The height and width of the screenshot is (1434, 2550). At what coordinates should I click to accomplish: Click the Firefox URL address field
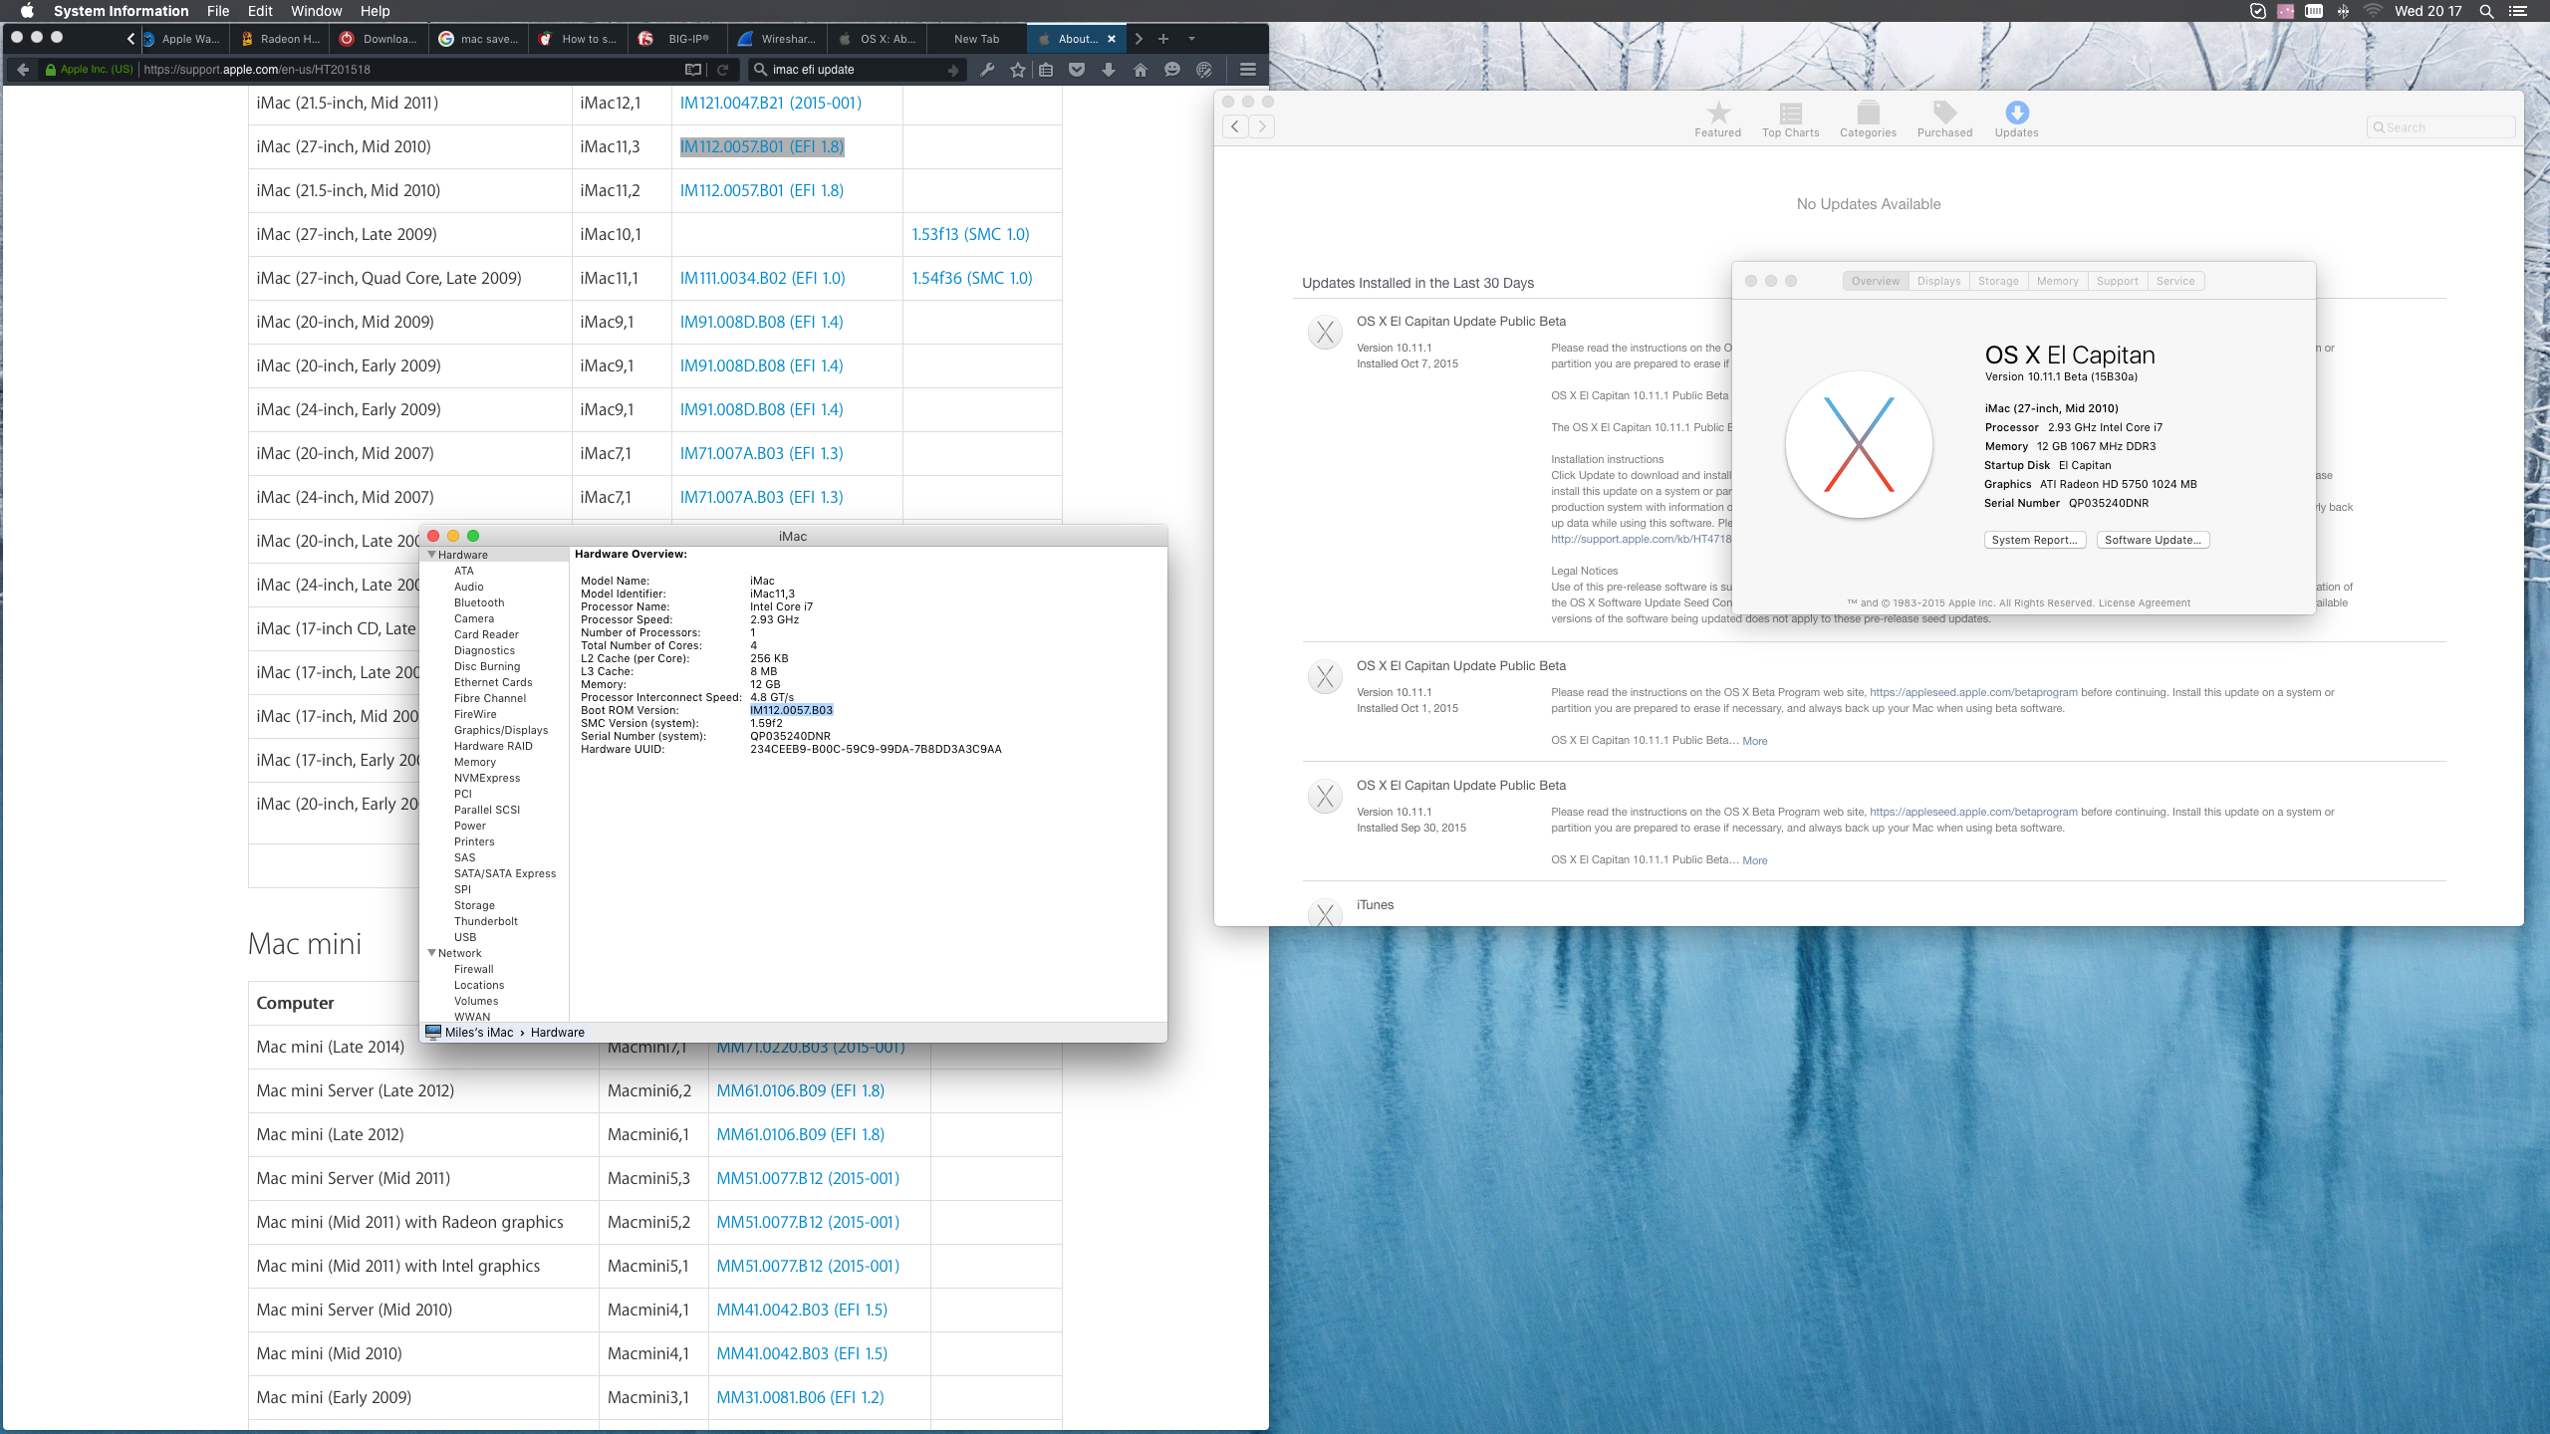click(408, 70)
